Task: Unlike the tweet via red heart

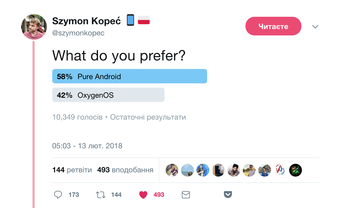Action: pos(143,195)
